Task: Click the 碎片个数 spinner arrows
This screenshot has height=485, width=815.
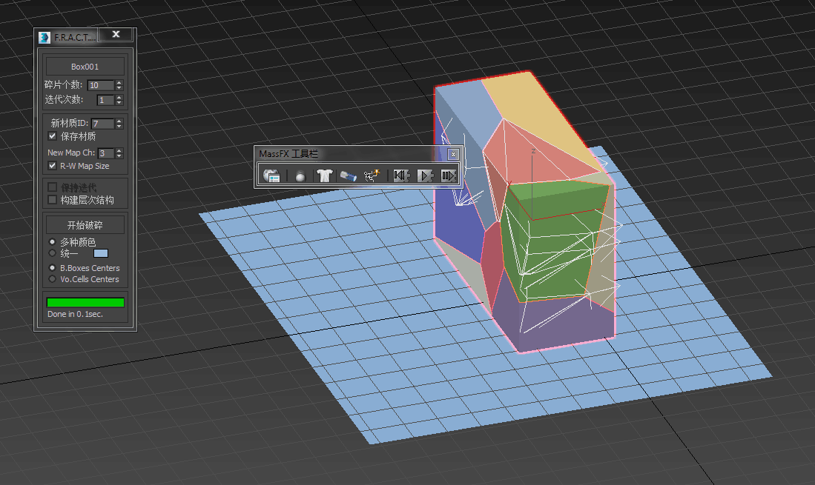Action: tap(119, 85)
